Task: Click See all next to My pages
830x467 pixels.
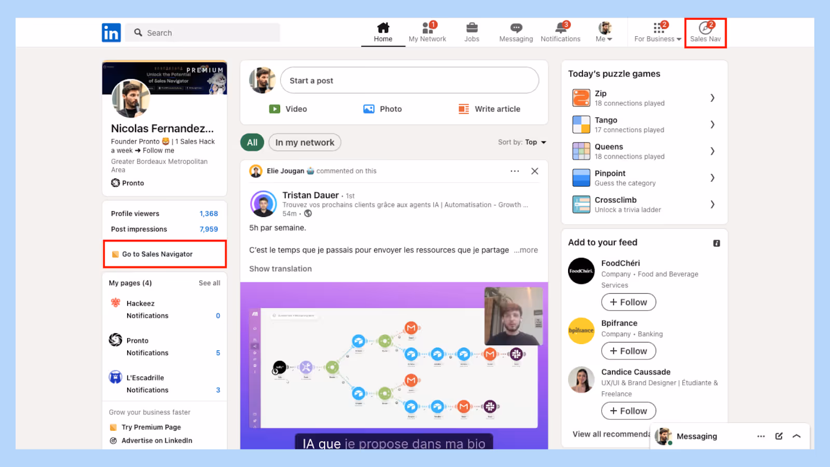Action: (210, 283)
